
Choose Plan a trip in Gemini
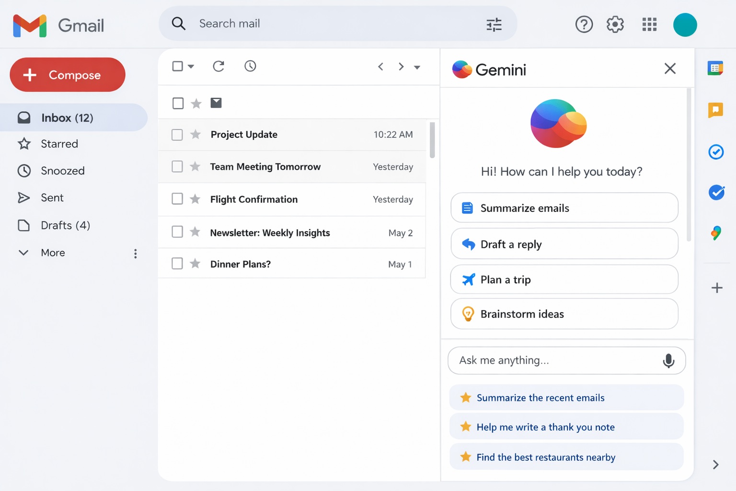(x=564, y=279)
